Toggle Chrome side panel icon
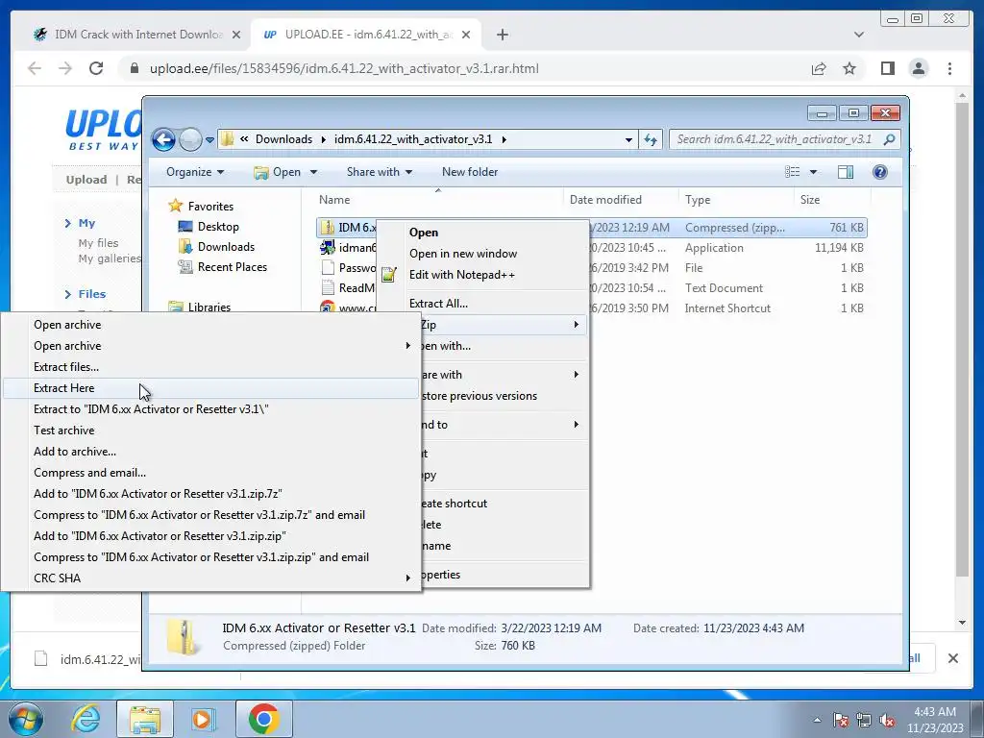 (x=887, y=68)
